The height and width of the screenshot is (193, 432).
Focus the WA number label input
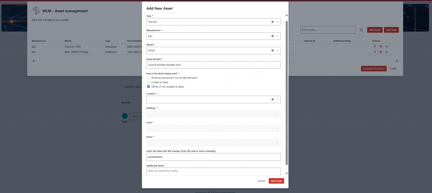(213, 157)
